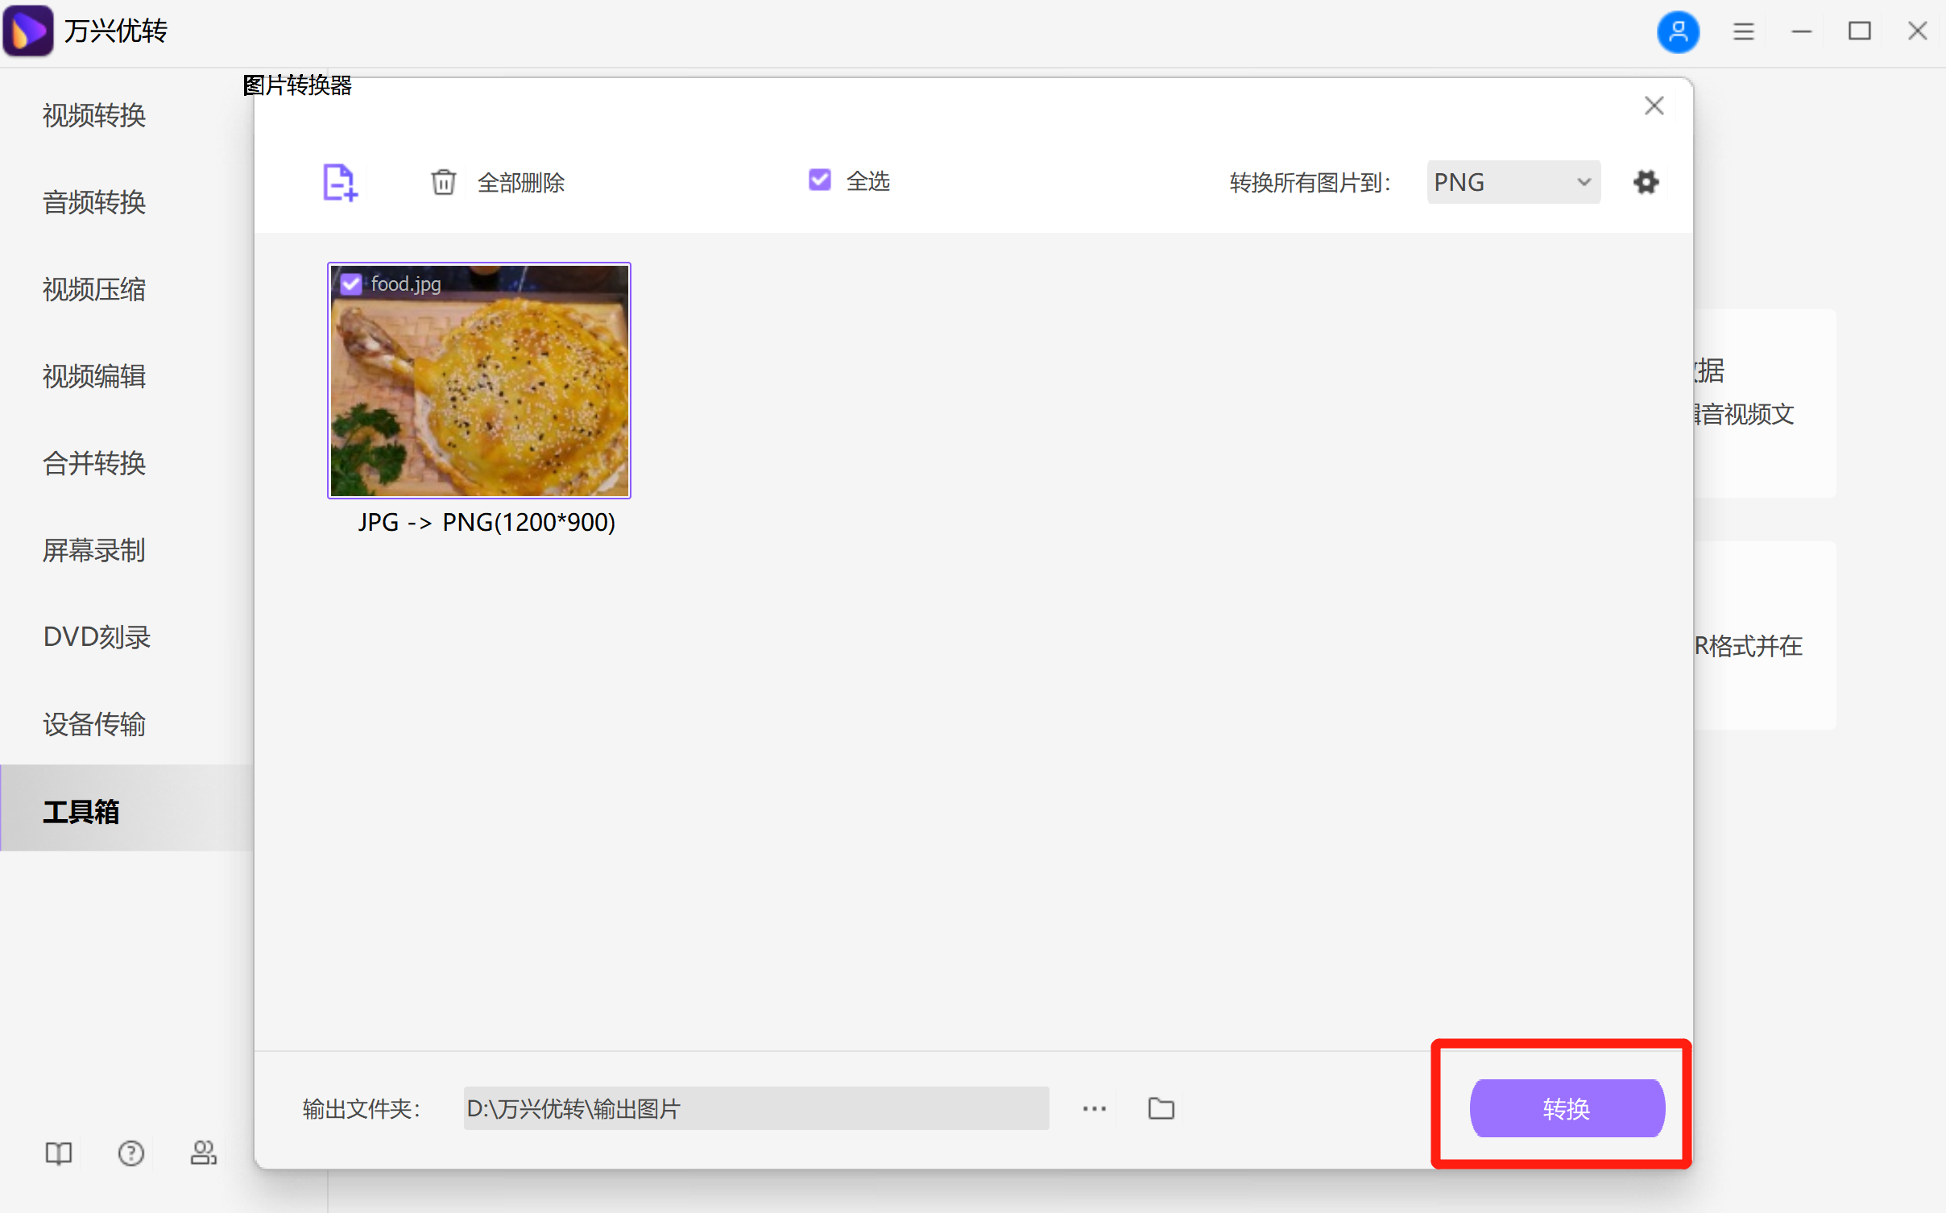Switch to the 工具箱 sidebar section
The width and height of the screenshot is (1946, 1213).
81,811
